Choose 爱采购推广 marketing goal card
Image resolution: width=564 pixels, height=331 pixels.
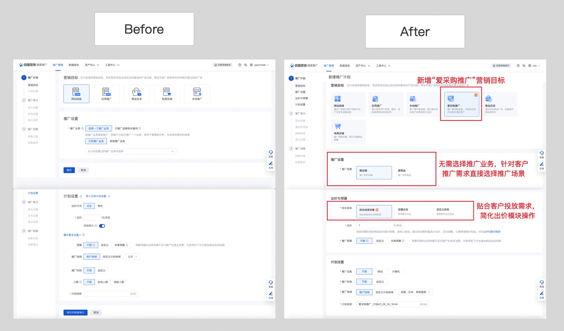pyautogui.click(x=461, y=104)
